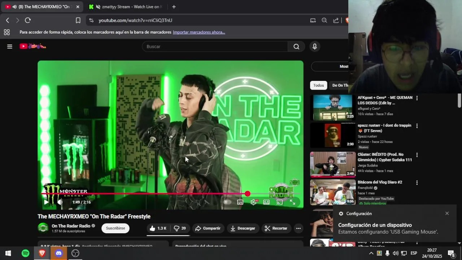Click Importar marcadores ahora link
The height and width of the screenshot is (260, 462).
pos(199,32)
